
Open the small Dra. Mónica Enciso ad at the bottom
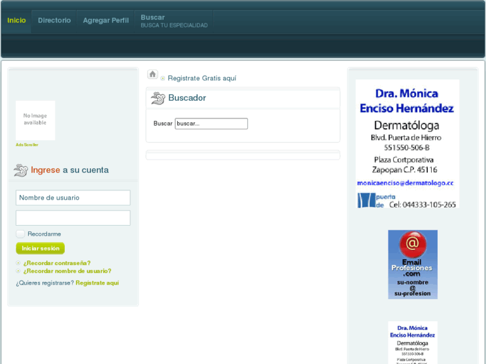pos(413,343)
